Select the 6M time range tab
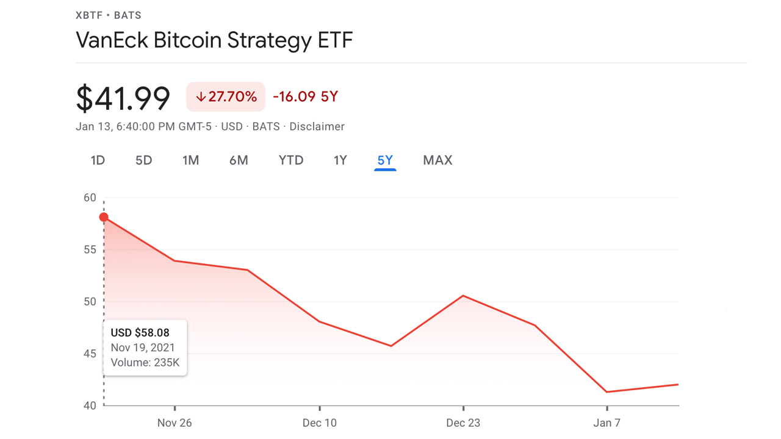Image resolution: width=781 pixels, height=439 pixels. pos(239,160)
